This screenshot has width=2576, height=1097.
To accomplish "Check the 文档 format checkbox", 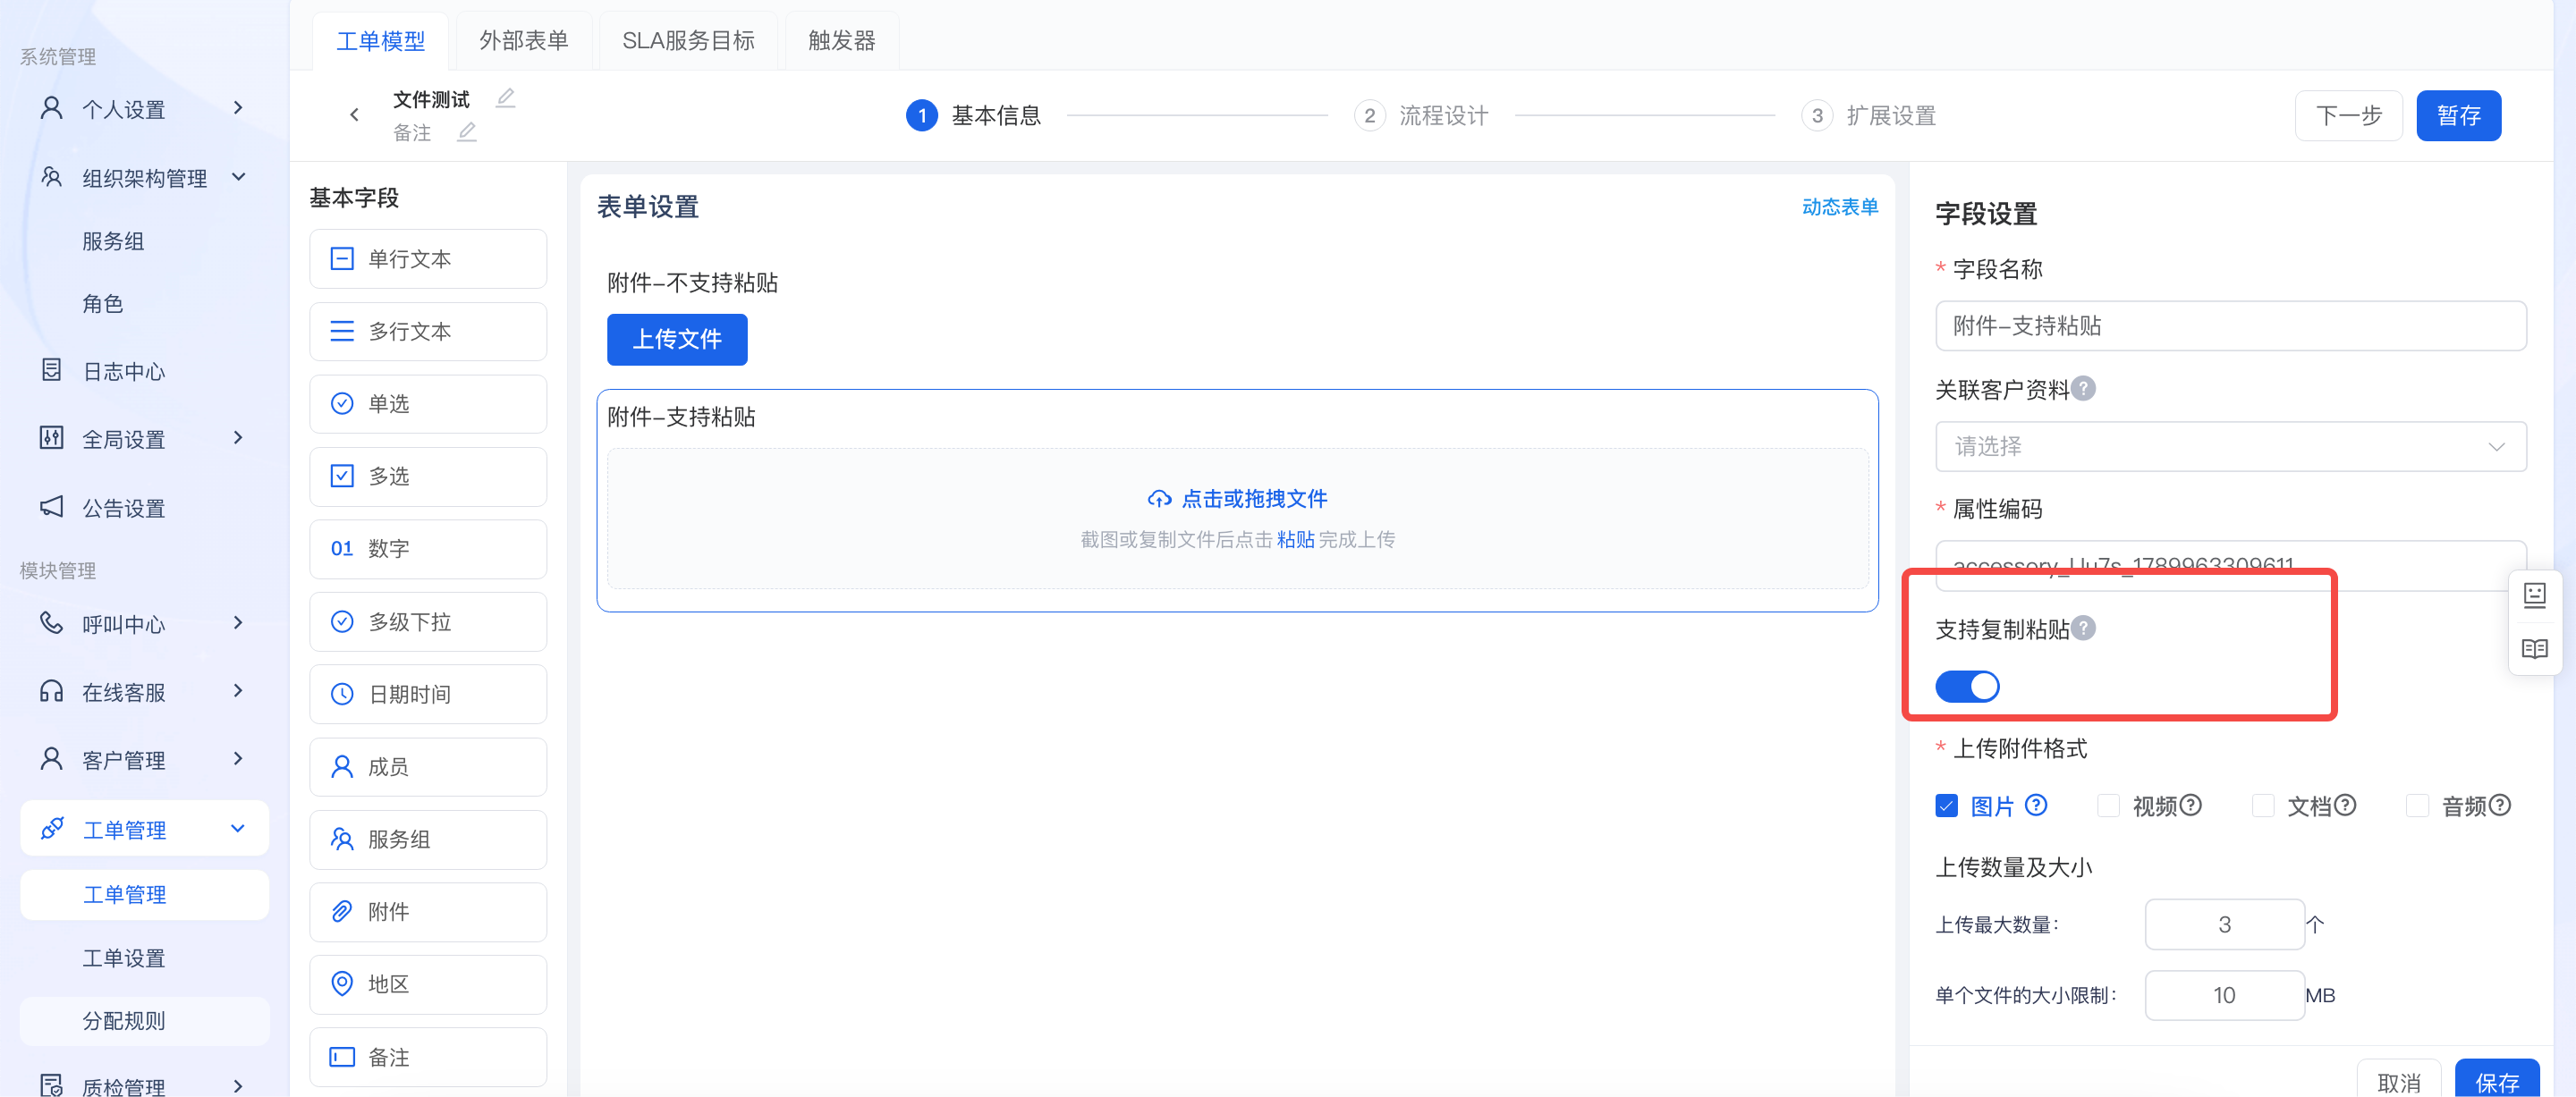I will click(2263, 806).
